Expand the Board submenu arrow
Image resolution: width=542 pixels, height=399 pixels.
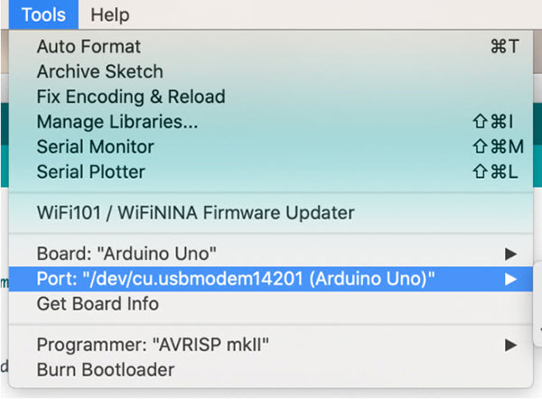click(x=510, y=254)
